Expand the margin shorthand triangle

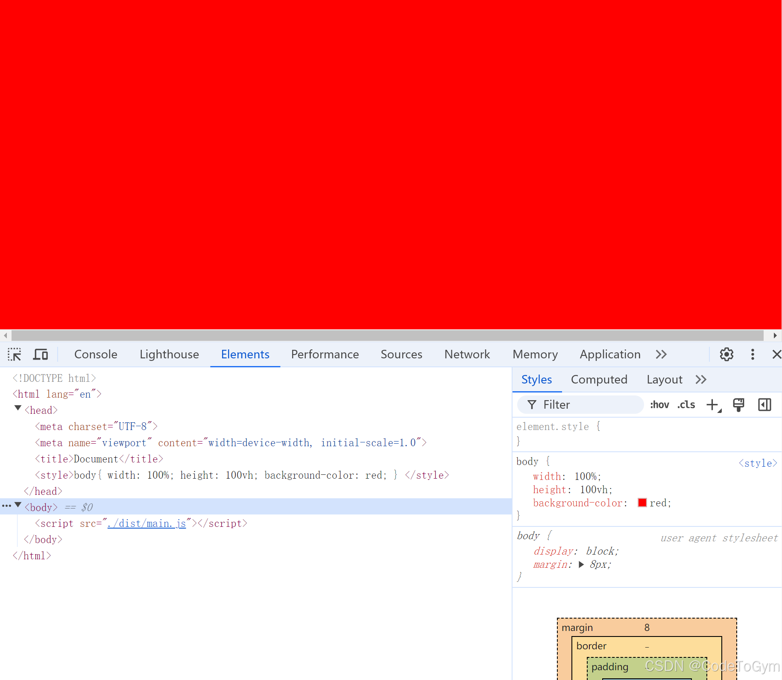[x=581, y=564]
